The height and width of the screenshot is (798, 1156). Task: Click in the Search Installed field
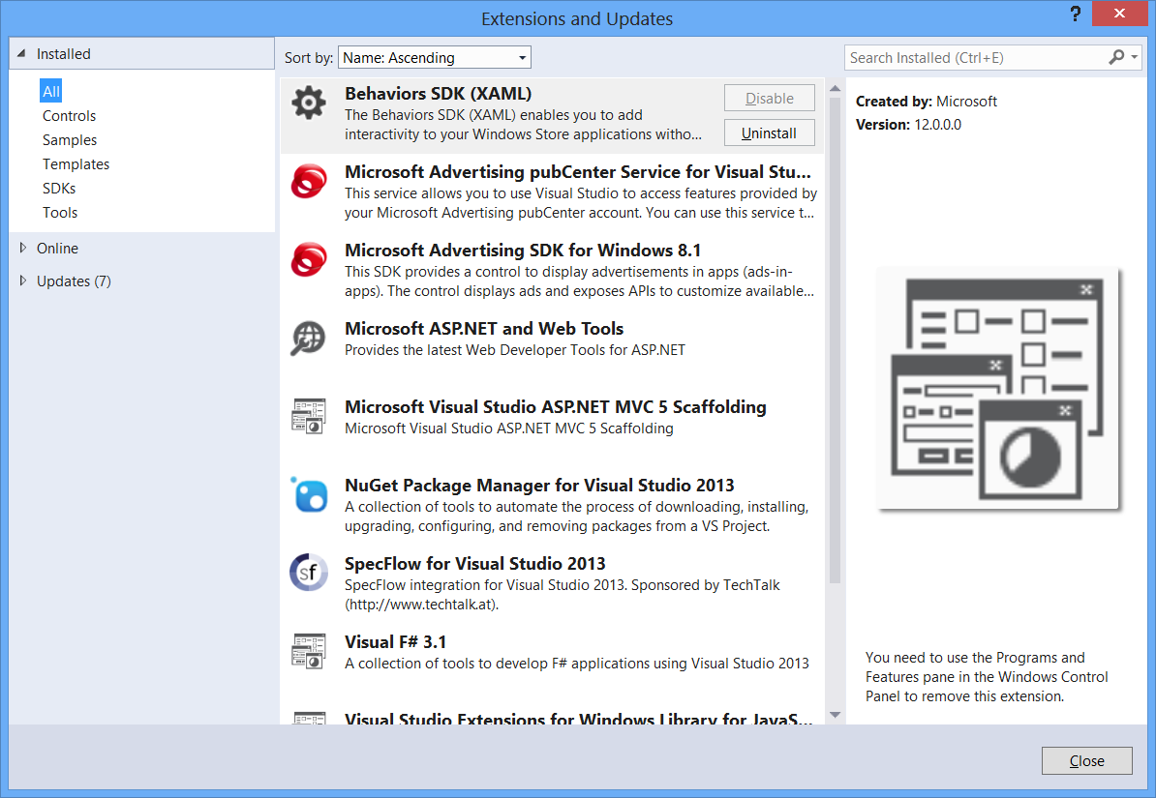pyautogui.click(x=973, y=58)
